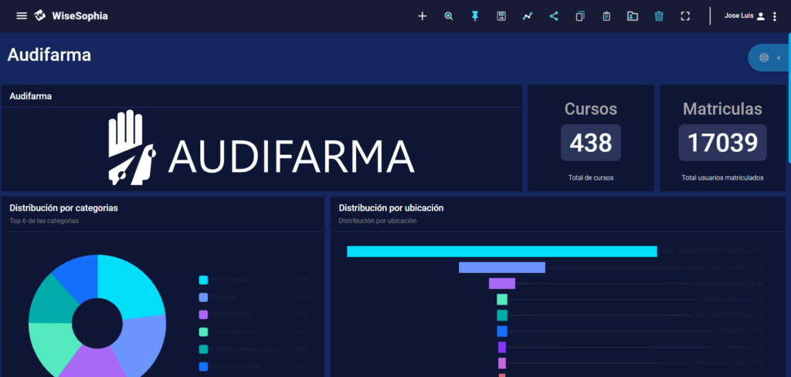Image resolution: width=791 pixels, height=377 pixels.
Task: Copy the dashboard with duplicate icon
Action: pyautogui.click(x=580, y=16)
